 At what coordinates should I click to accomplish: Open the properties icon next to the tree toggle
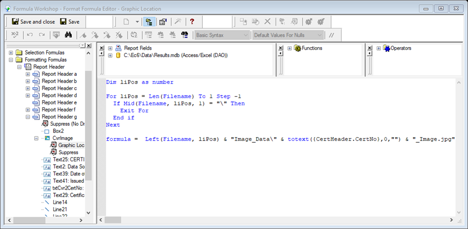[162, 22]
